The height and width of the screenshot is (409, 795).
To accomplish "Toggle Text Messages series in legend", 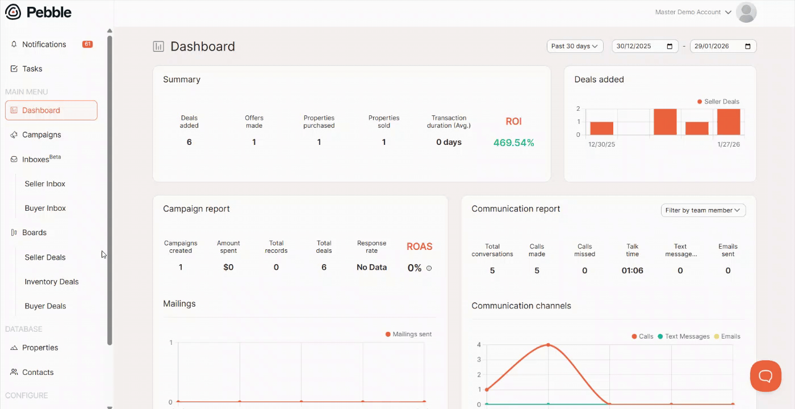I will [x=683, y=336].
